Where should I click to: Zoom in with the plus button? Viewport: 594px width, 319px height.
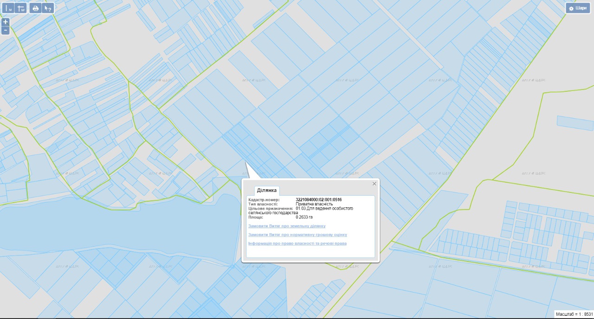click(x=6, y=22)
